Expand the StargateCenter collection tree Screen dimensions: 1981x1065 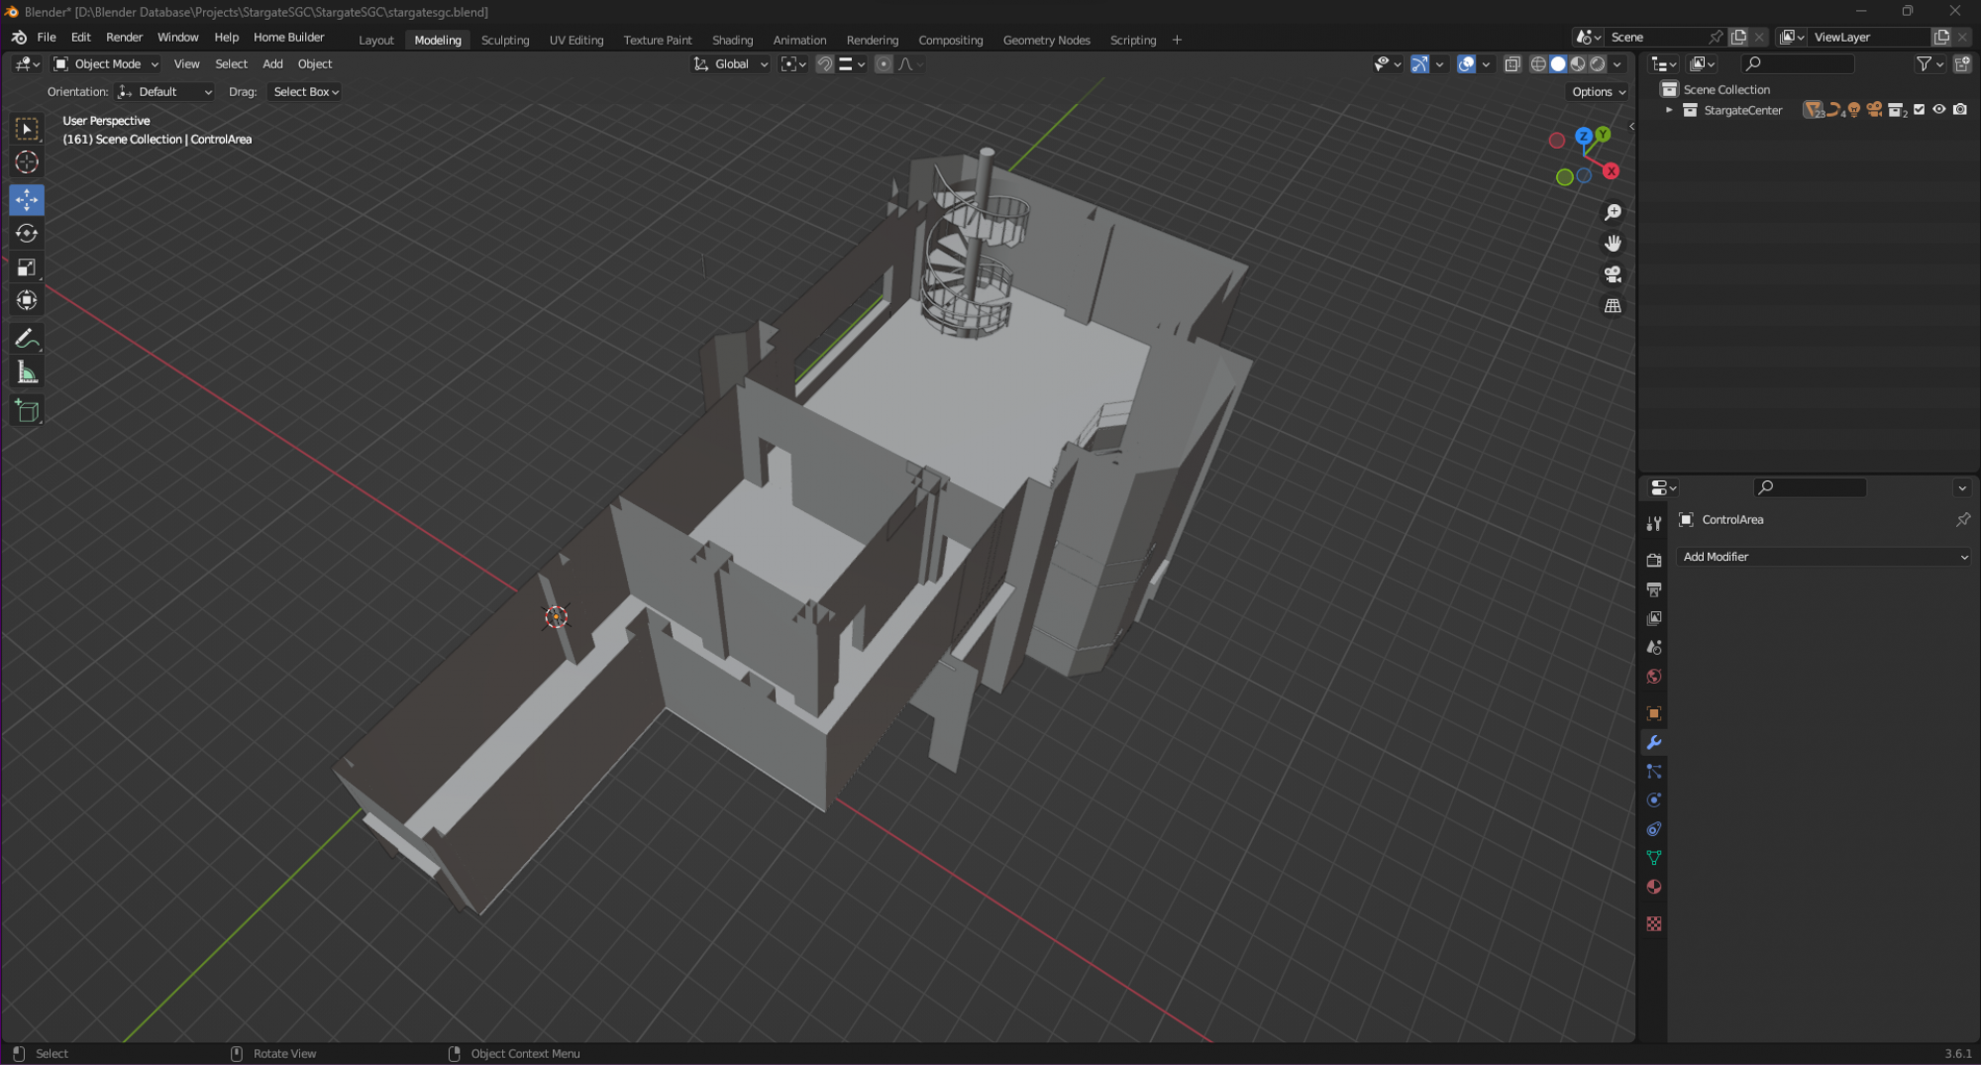[1669, 110]
